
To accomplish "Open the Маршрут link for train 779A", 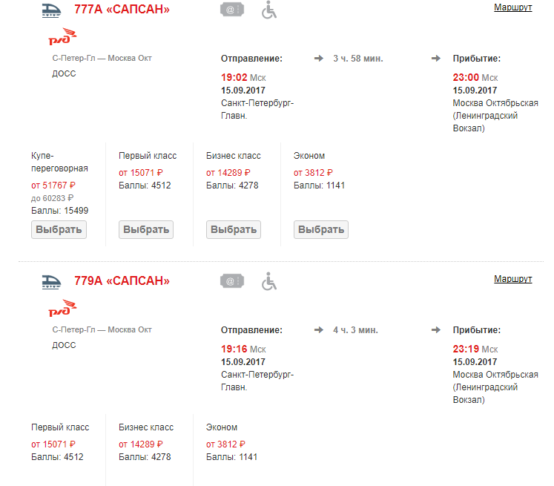I will (512, 279).
